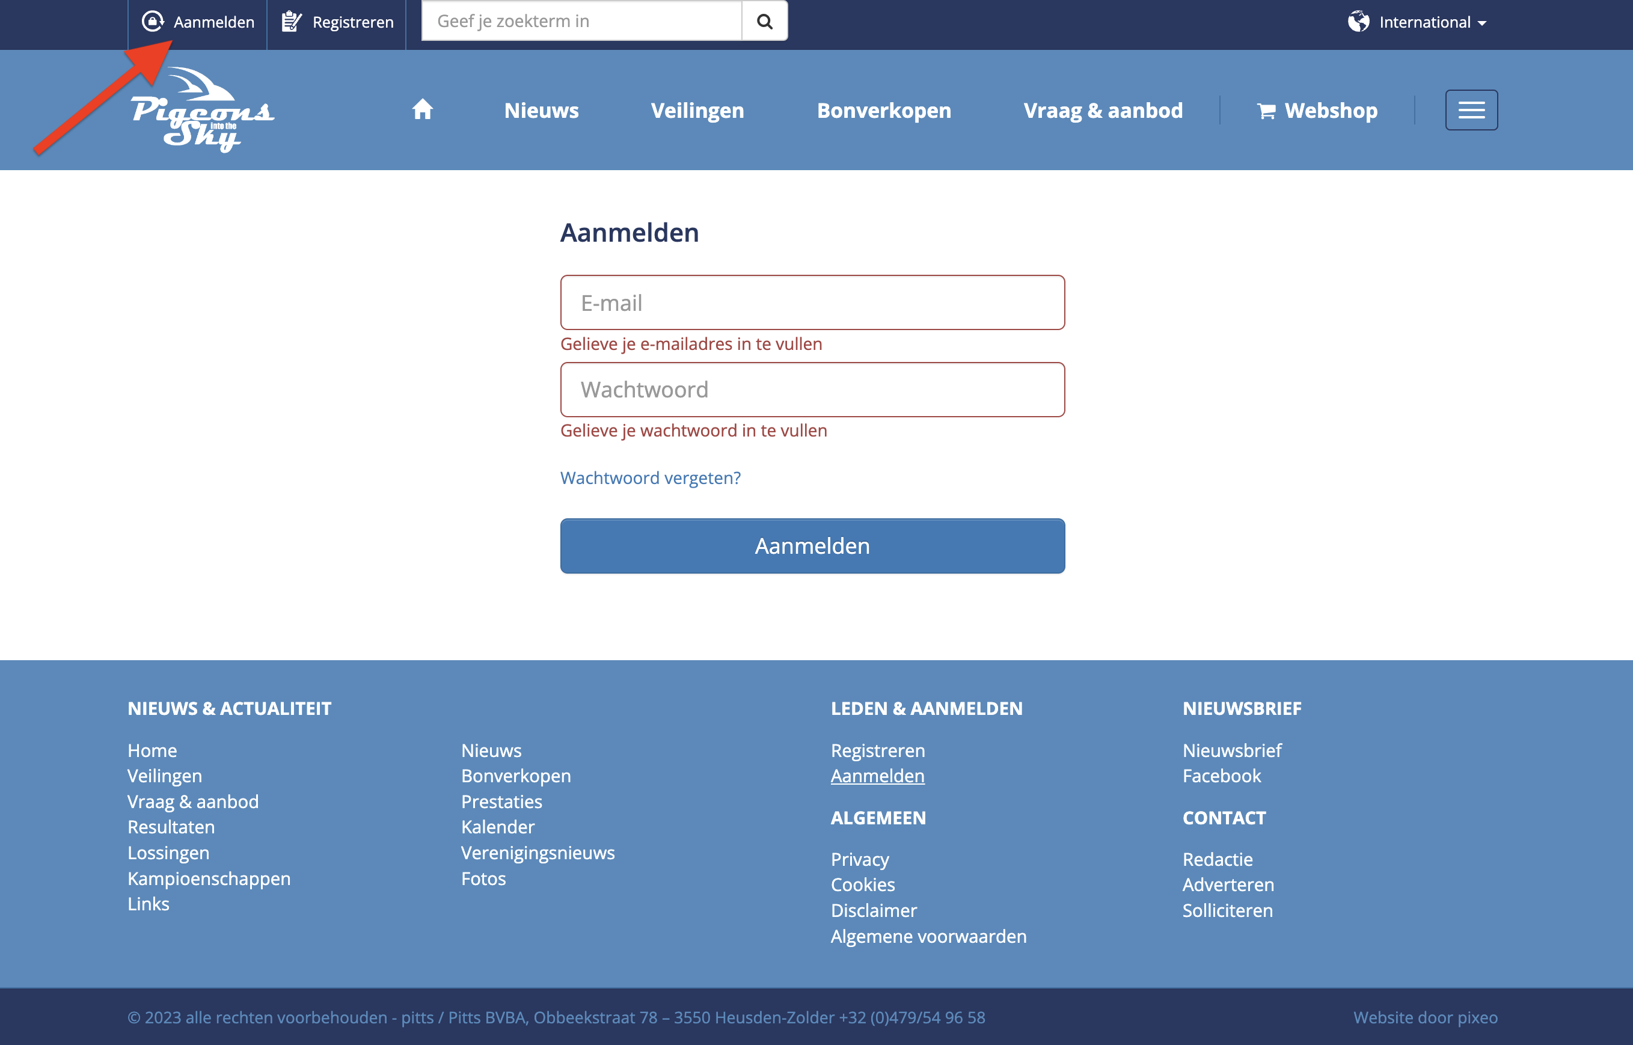Expand the International language dropdown

point(1432,22)
